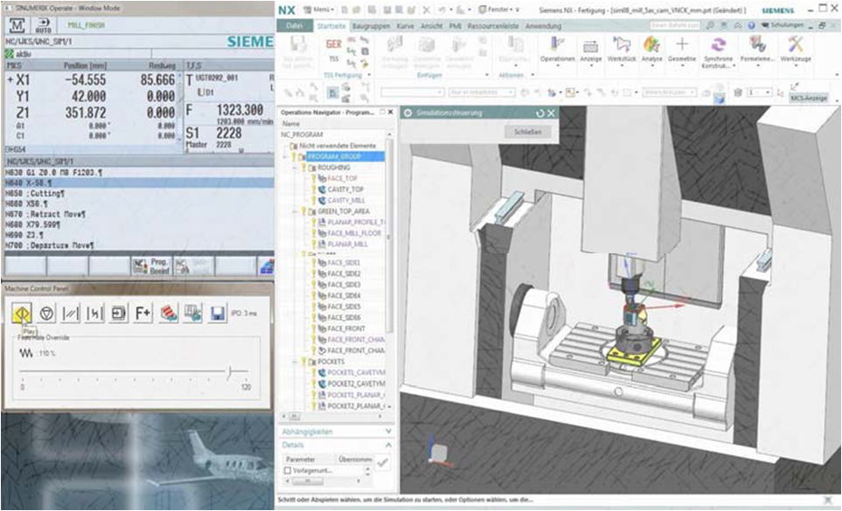Open the Fenster dropdown in the title bar
This screenshot has height=511, width=842.
click(498, 10)
